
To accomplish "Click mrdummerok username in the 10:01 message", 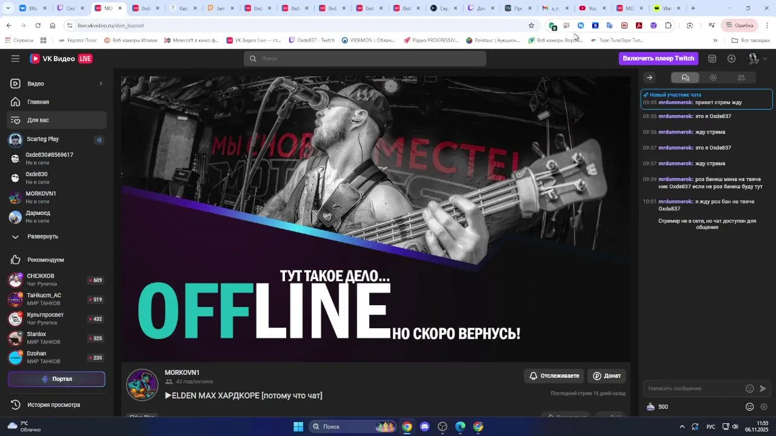I will click(x=675, y=202).
